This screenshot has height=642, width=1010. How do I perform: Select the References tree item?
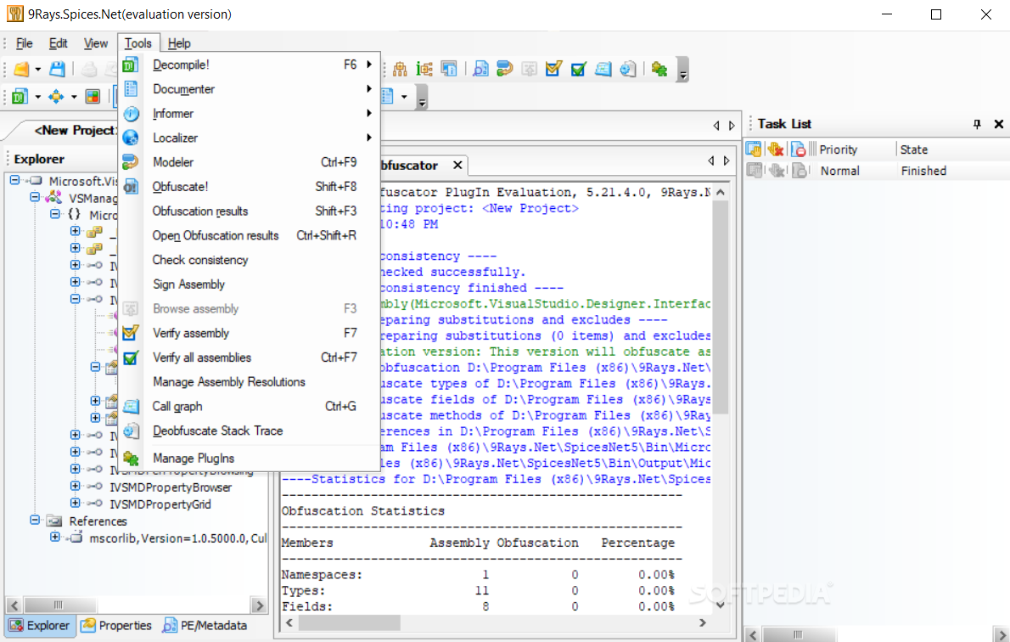(98, 521)
